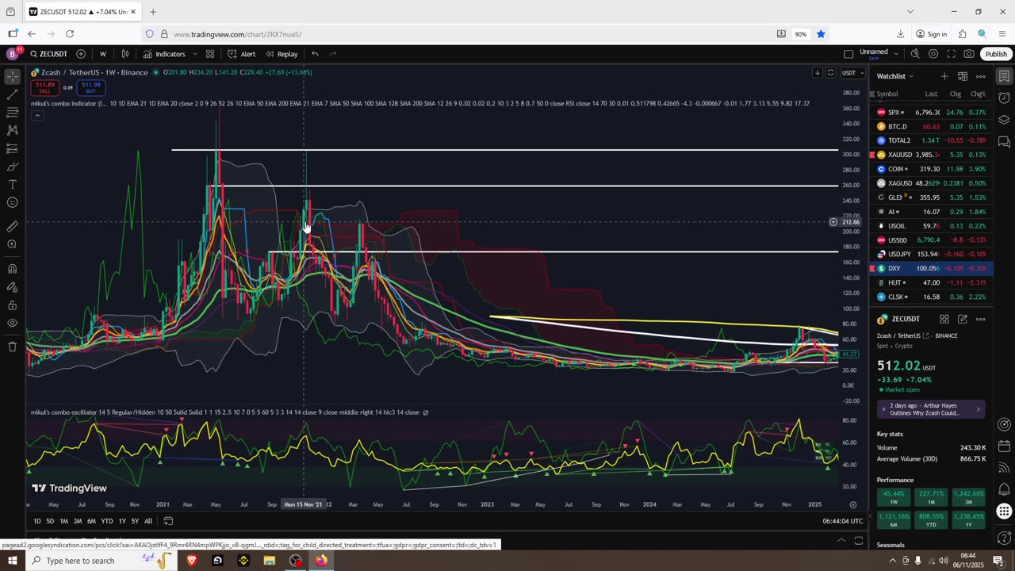1015x571 pixels.
Task: Select the forecasting tools icon
Action: pyautogui.click(x=12, y=148)
